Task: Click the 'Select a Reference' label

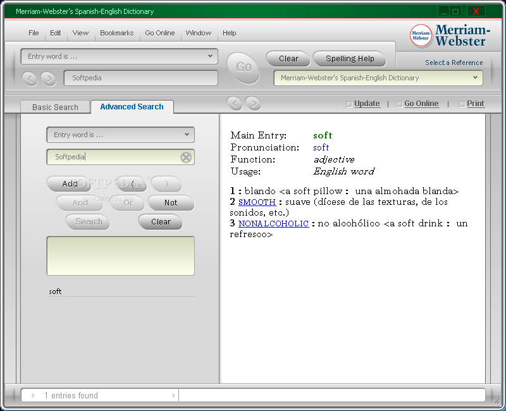Action: coord(454,63)
